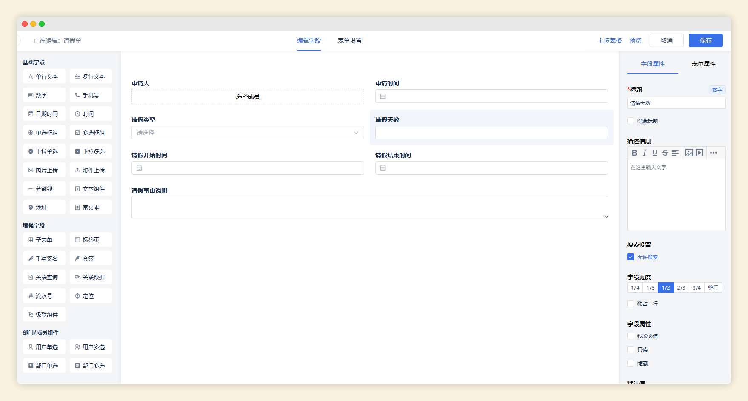Add a 附件上传 component
This screenshot has height=401, width=748.
pyautogui.click(x=91, y=170)
